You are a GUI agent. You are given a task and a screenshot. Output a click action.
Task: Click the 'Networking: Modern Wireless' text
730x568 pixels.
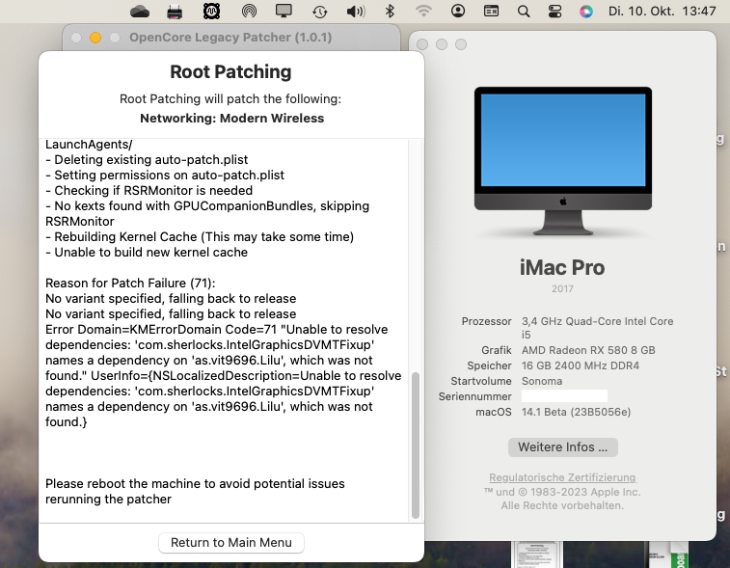pyautogui.click(x=231, y=119)
